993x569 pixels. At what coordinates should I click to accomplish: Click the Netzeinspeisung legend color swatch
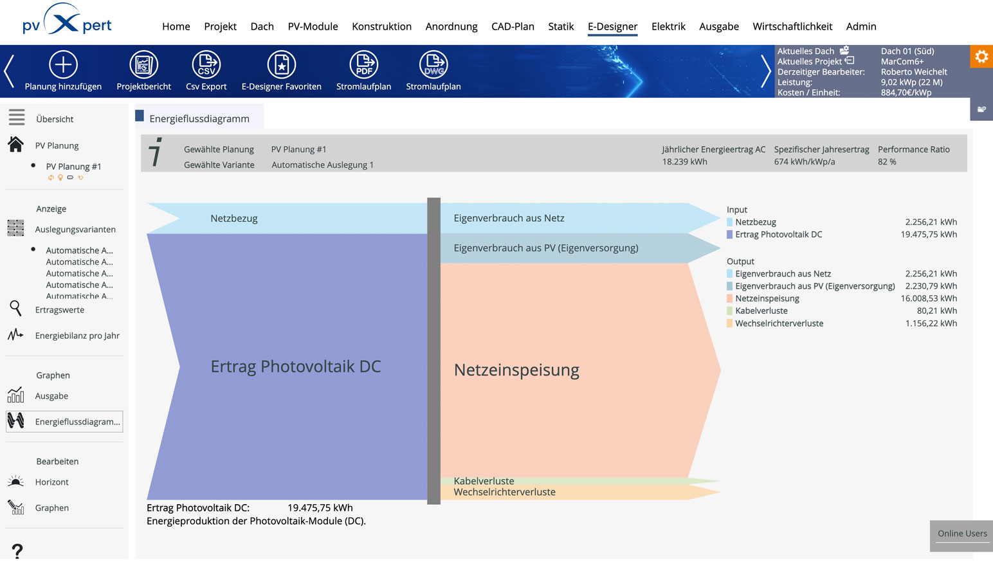coord(730,299)
